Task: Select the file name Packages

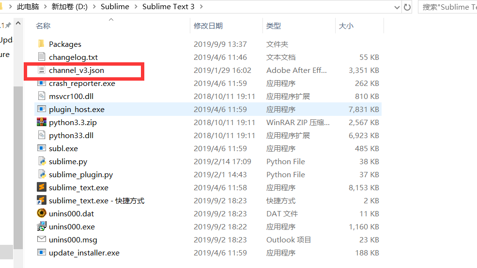Action: [x=65, y=44]
